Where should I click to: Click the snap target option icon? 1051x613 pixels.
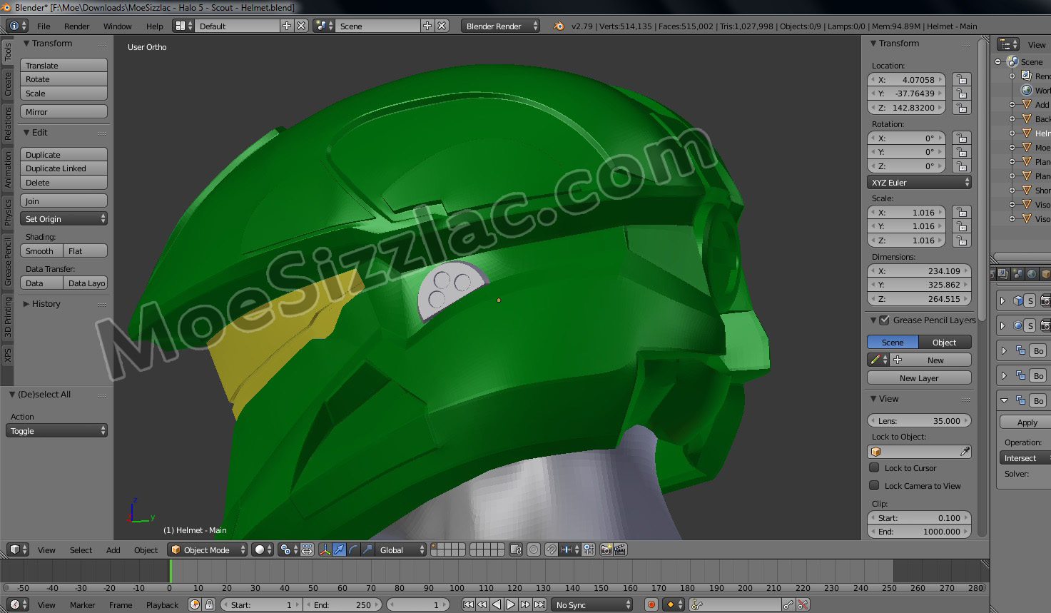(589, 549)
